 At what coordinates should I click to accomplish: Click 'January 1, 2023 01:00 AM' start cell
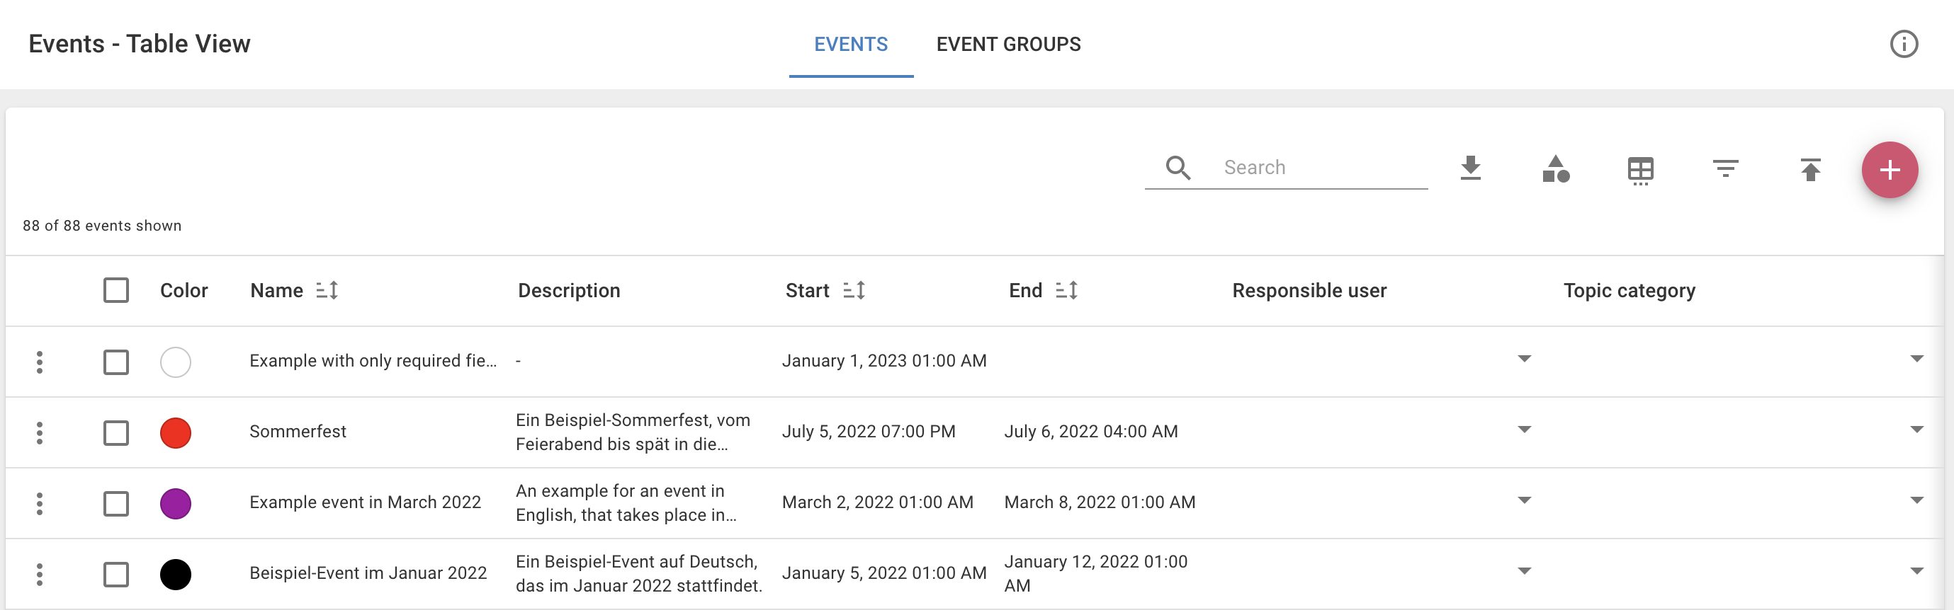pos(883,361)
